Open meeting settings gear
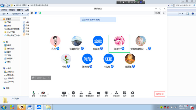 click(133, 94)
